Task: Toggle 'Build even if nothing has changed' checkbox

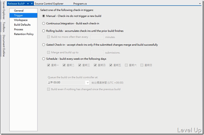Action: (x=48, y=89)
